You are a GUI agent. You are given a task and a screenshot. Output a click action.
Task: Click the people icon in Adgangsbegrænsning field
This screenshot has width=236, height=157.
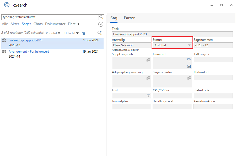(x=148, y=78)
